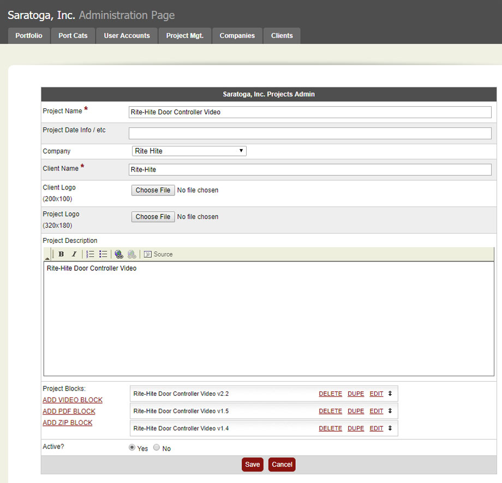
Task: Open the Portfolio tab
Action: (x=29, y=36)
